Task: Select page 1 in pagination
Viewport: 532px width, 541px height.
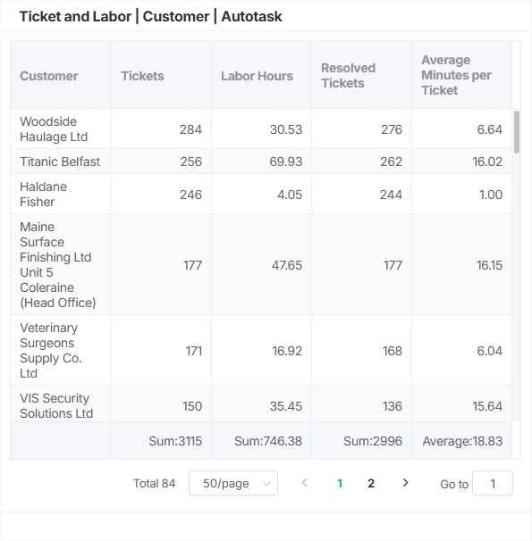Action: (340, 483)
